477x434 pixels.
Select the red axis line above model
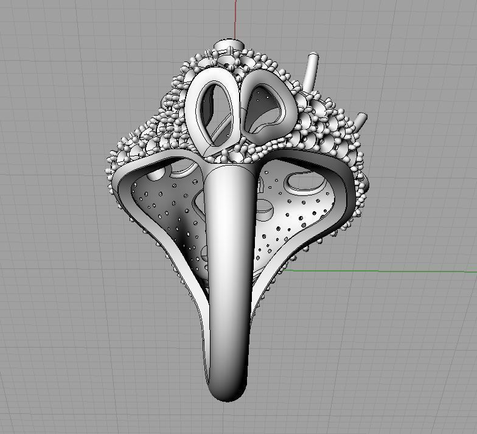[x=235, y=19]
